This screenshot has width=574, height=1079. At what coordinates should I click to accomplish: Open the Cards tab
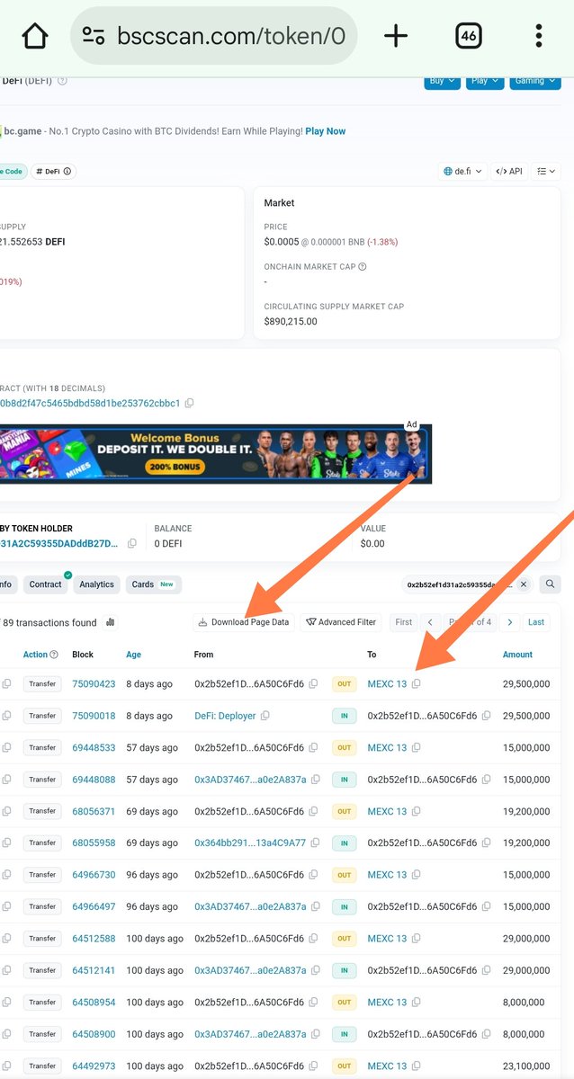[x=153, y=584]
